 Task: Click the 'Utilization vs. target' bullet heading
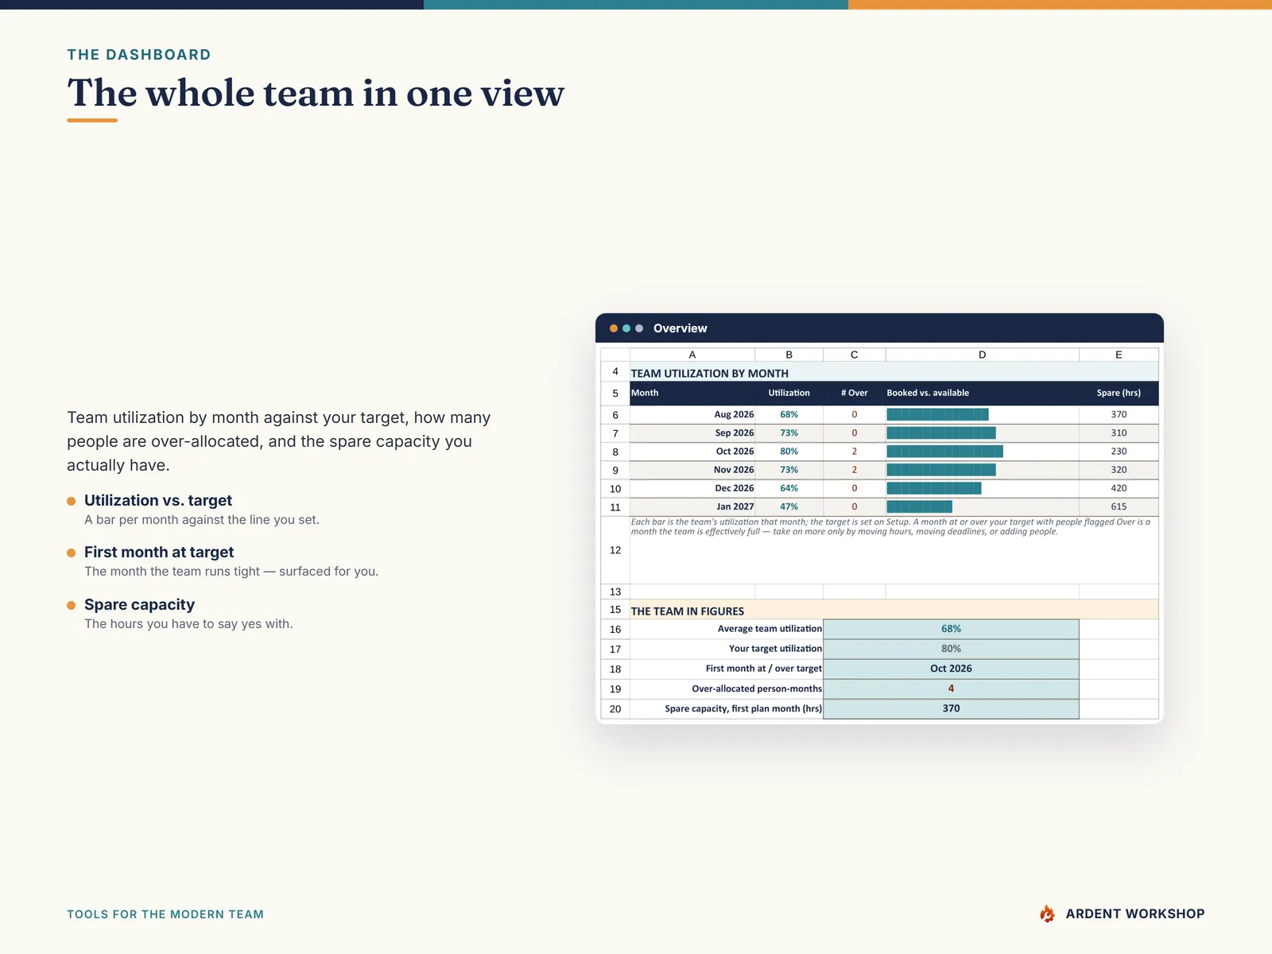[158, 500]
